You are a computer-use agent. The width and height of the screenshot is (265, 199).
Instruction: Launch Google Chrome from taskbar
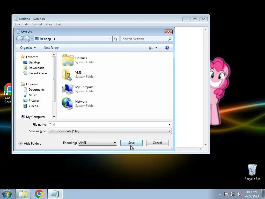(39, 194)
